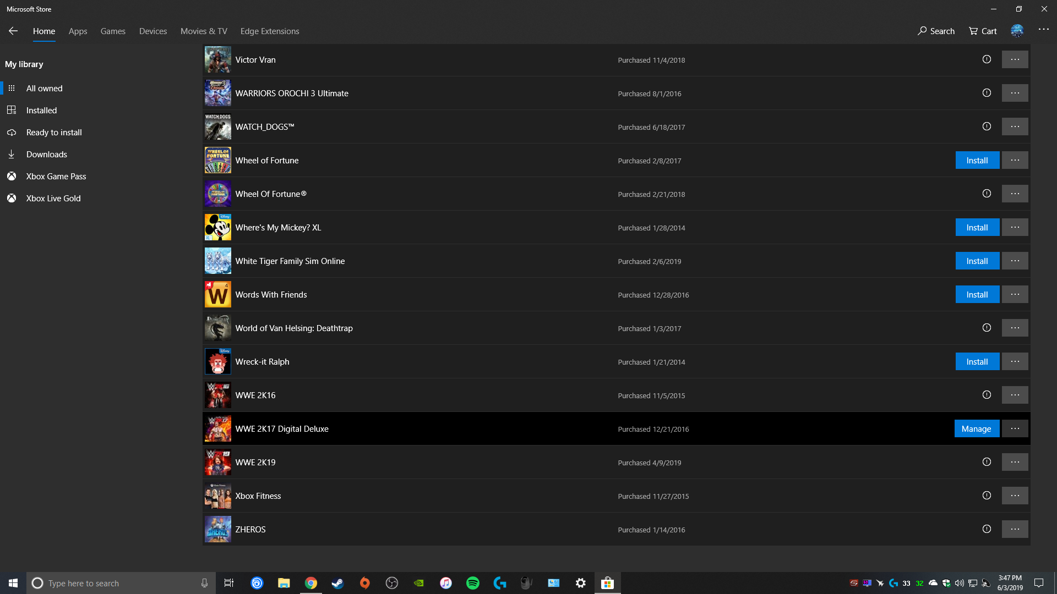Click the info icon for WWE 2K16
The height and width of the screenshot is (594, 1057).
click(987, 395)
